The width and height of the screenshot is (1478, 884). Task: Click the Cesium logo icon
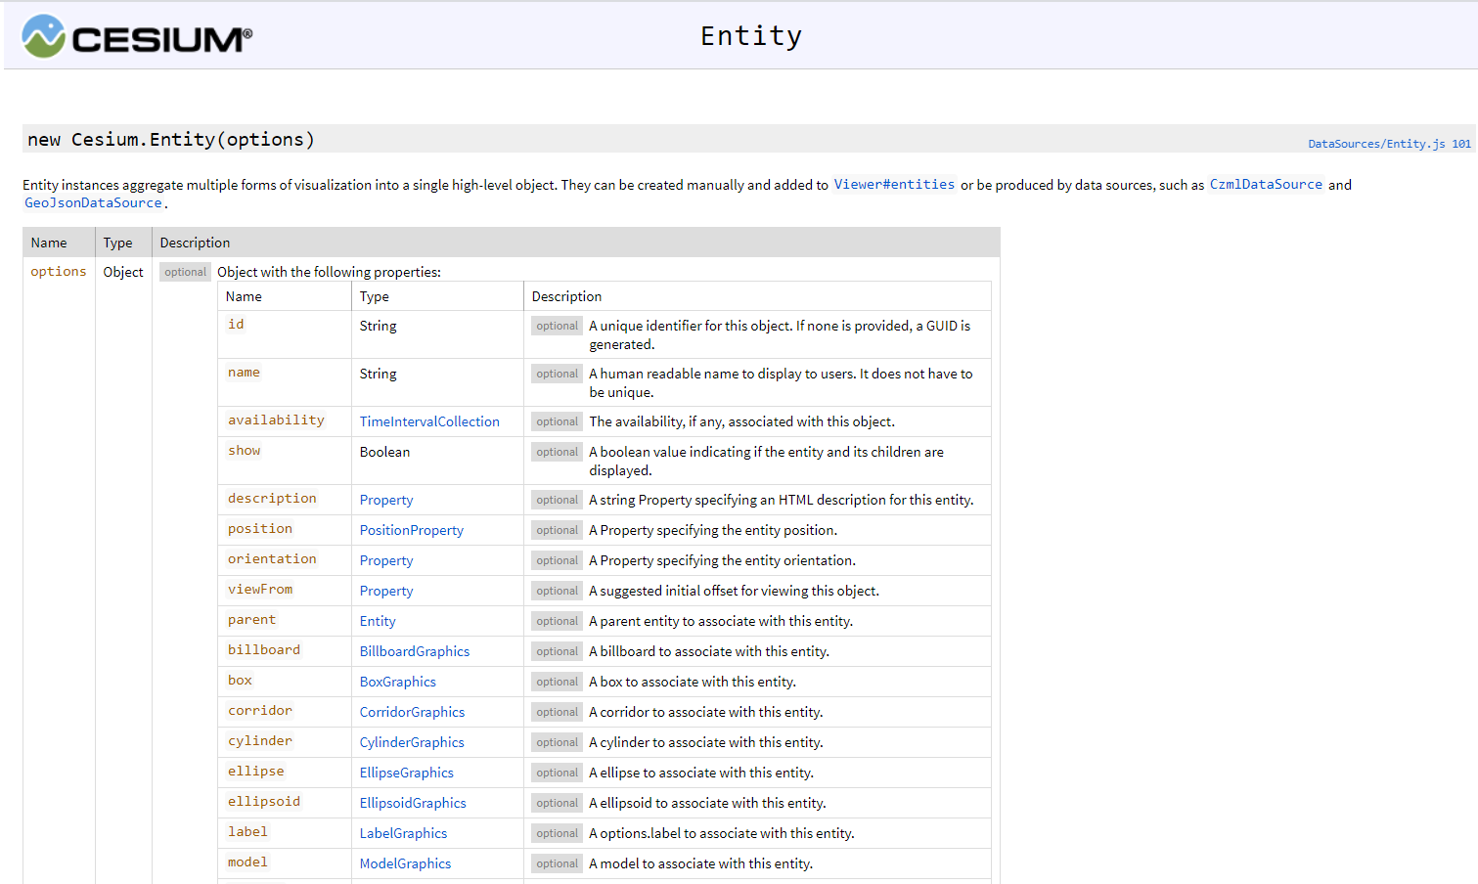coord(44,37)
